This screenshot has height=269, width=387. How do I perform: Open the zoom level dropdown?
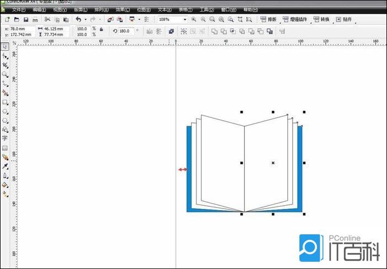pyautogui.click(x=185, y=19)
